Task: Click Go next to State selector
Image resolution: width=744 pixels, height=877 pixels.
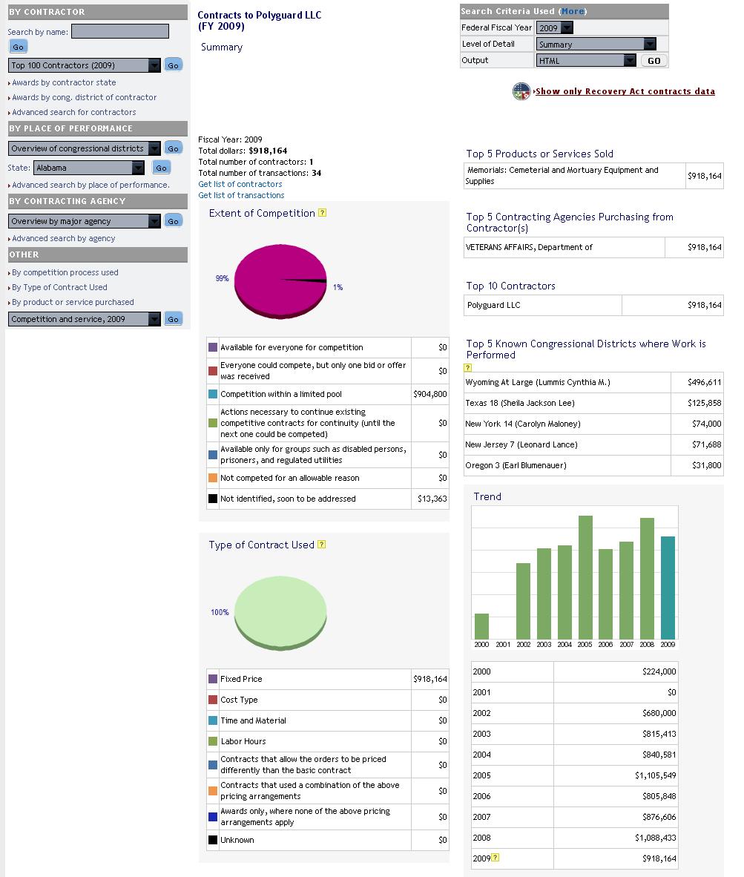Action: [161, 168]
